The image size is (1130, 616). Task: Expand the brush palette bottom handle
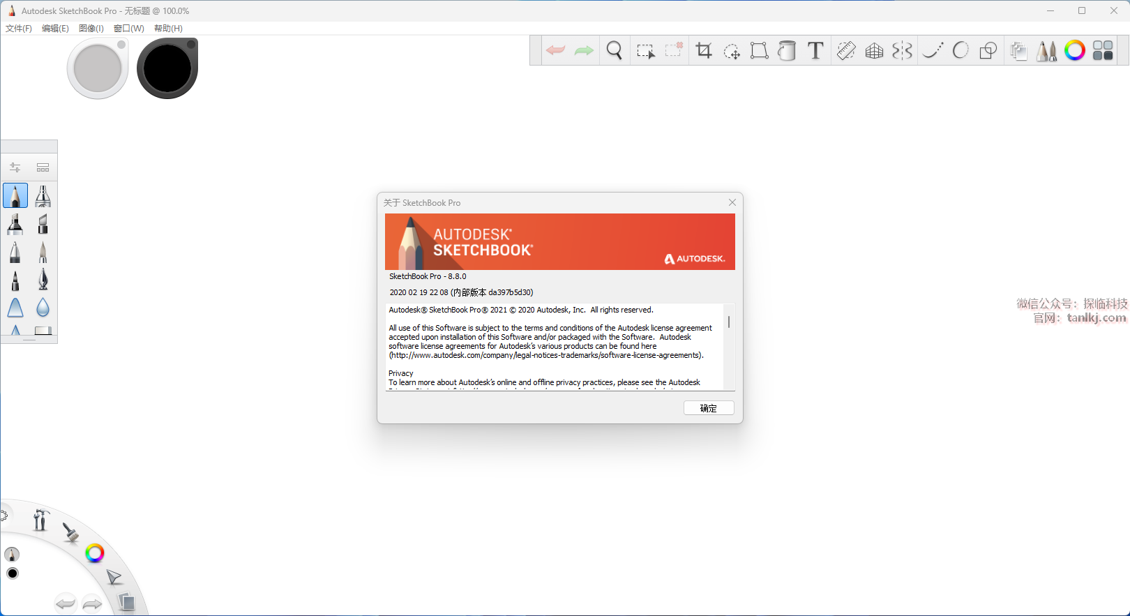[29, 340]
